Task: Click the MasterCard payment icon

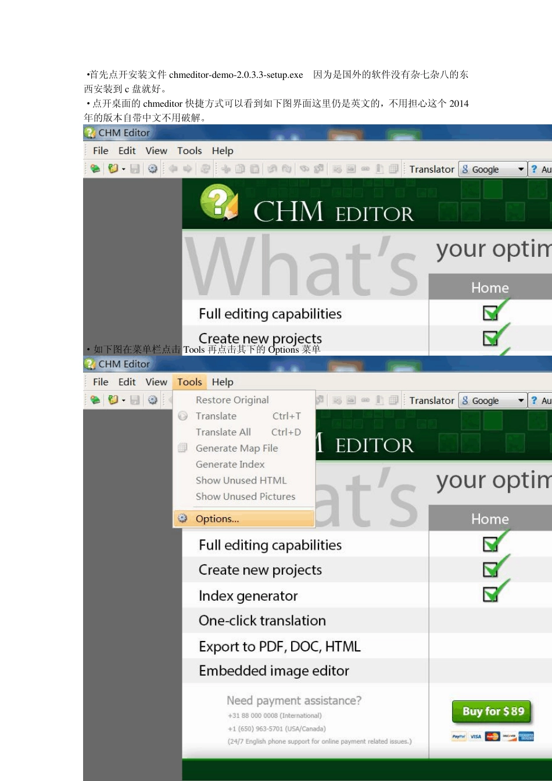Action: 493,736
